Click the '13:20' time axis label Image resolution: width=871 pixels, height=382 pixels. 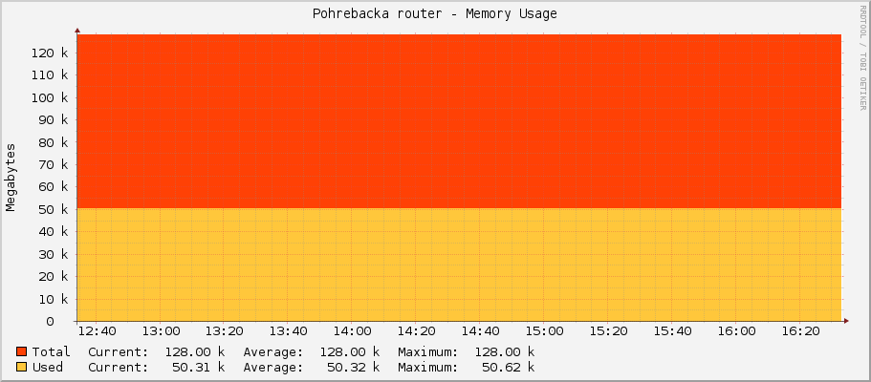click(x=225, y=331)
